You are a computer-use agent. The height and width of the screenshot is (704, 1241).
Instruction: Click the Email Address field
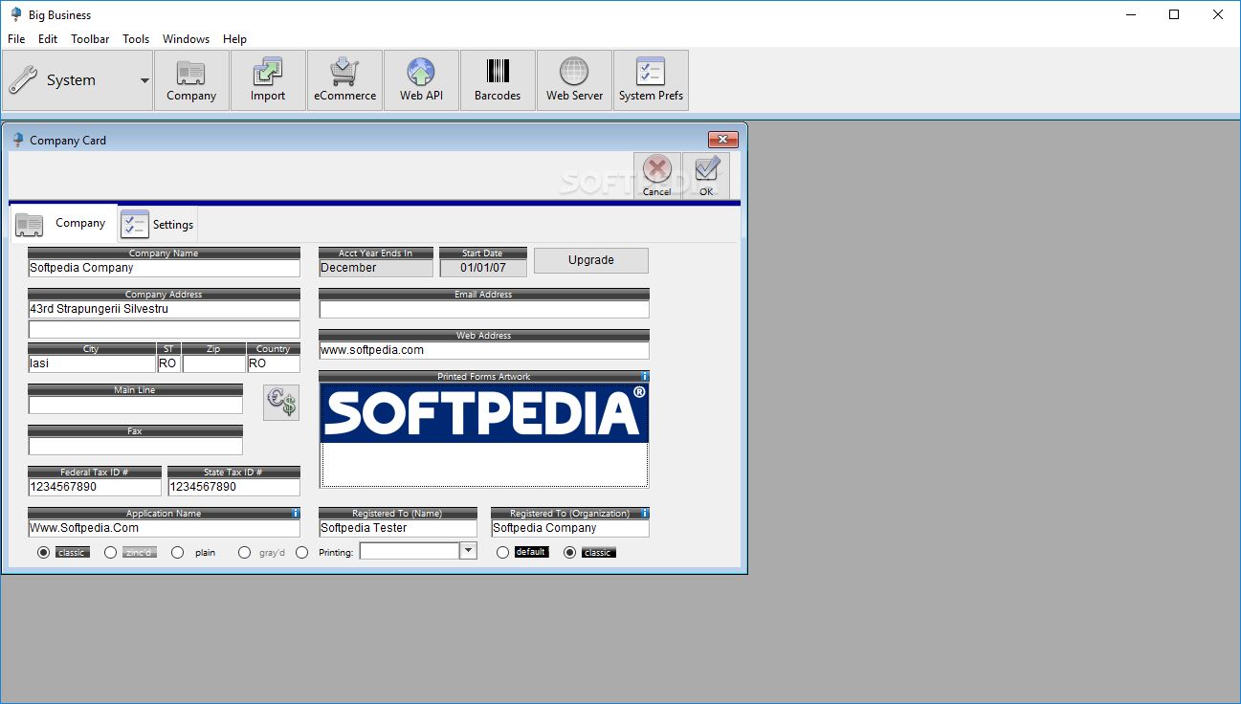tap(484, 309)
